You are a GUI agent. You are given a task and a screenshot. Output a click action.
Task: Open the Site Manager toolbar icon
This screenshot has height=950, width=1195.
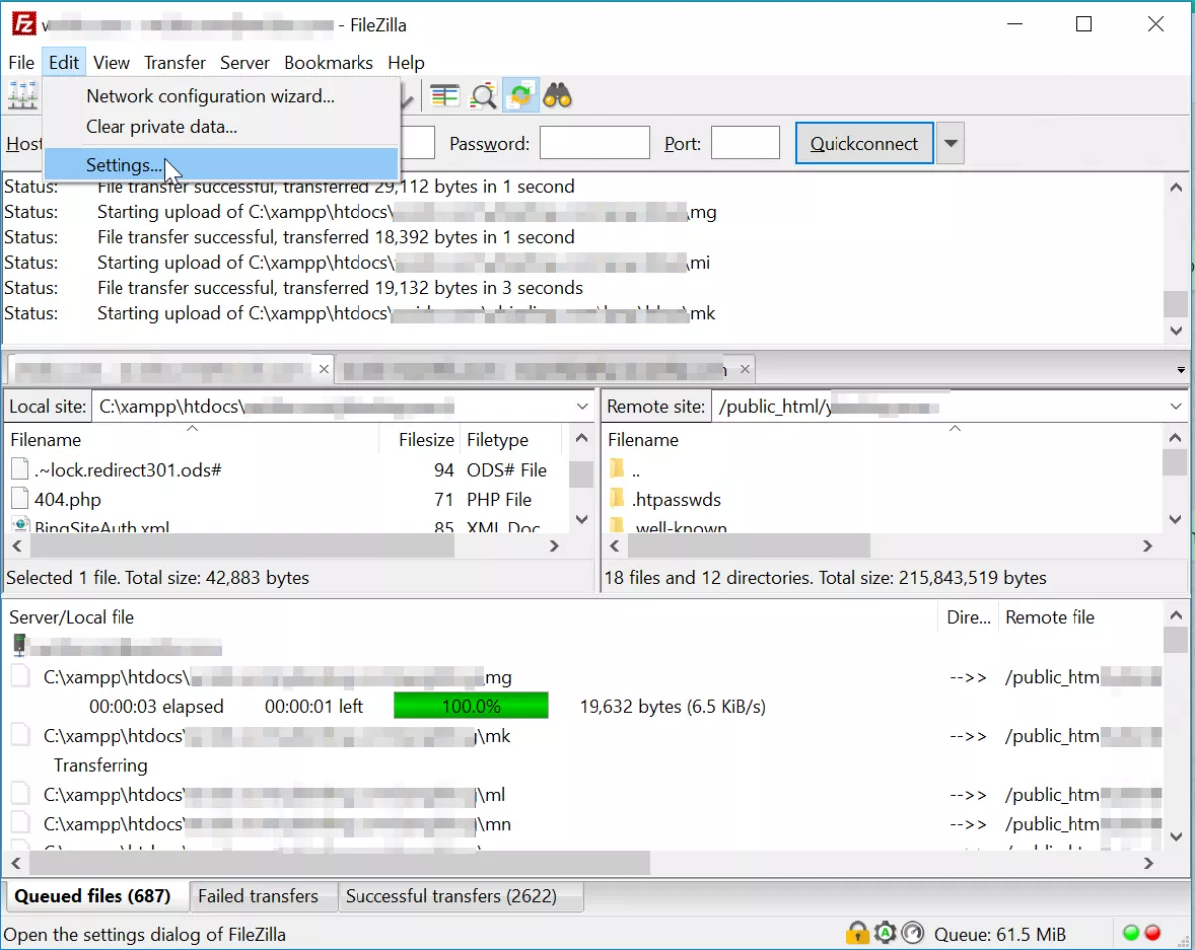click(x=22, y=96)
